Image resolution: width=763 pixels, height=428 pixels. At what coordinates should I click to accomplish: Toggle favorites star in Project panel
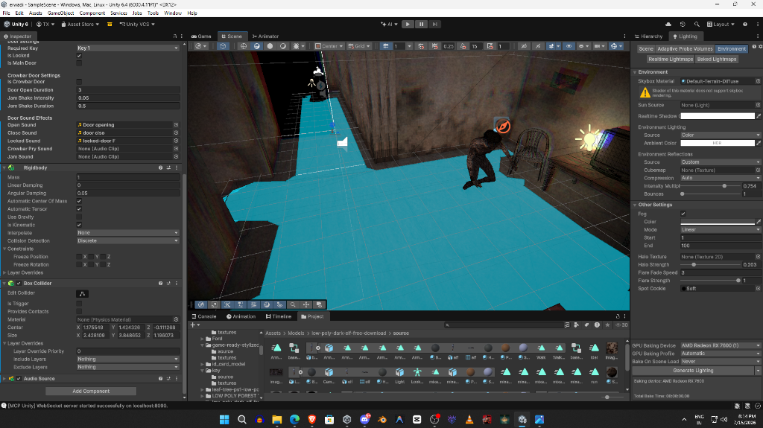(x=607, y=325)
